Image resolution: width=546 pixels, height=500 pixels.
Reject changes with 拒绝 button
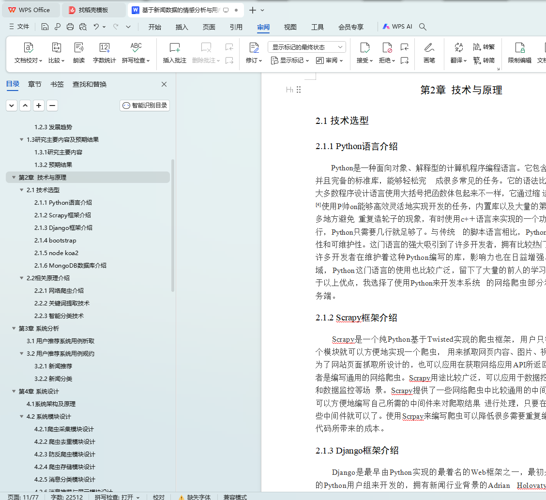pos(387,53)
